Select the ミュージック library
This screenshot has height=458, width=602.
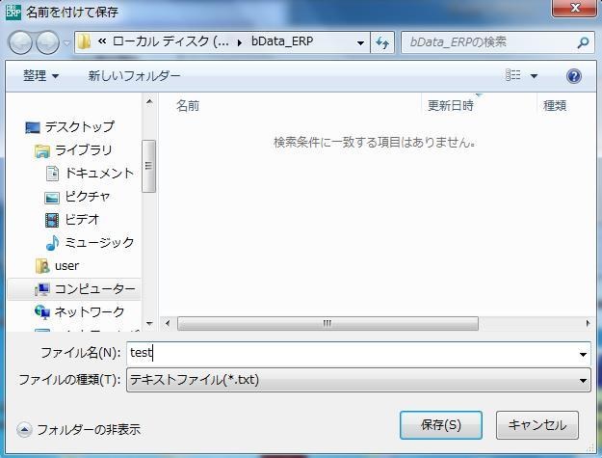[x=99, y=242]
